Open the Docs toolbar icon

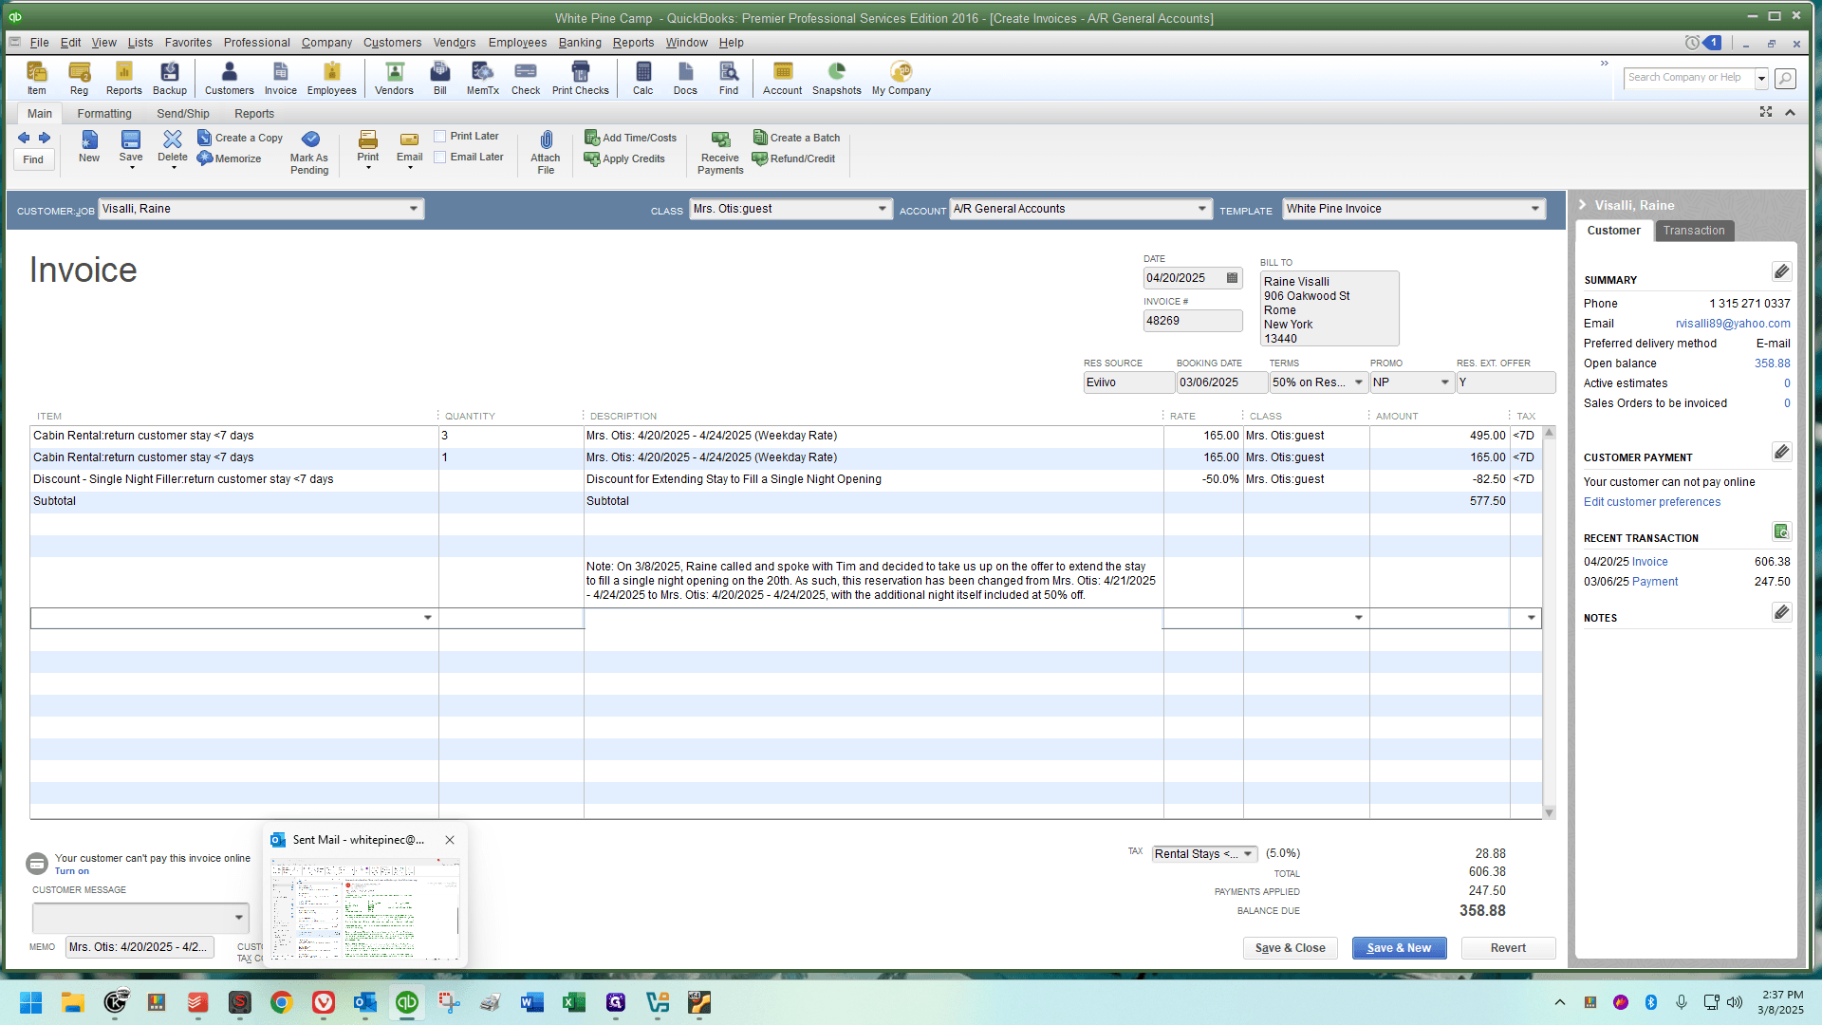[685, 78]
